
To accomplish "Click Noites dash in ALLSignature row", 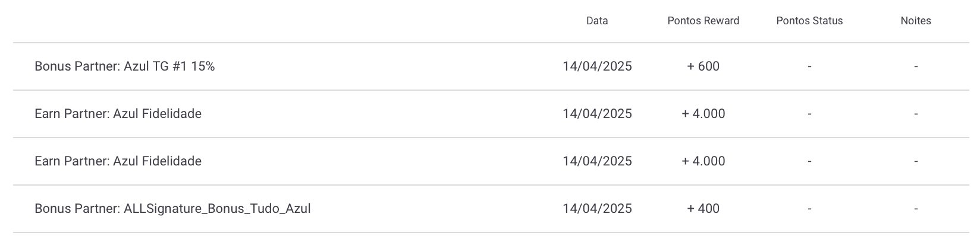I will click(916, 209).
